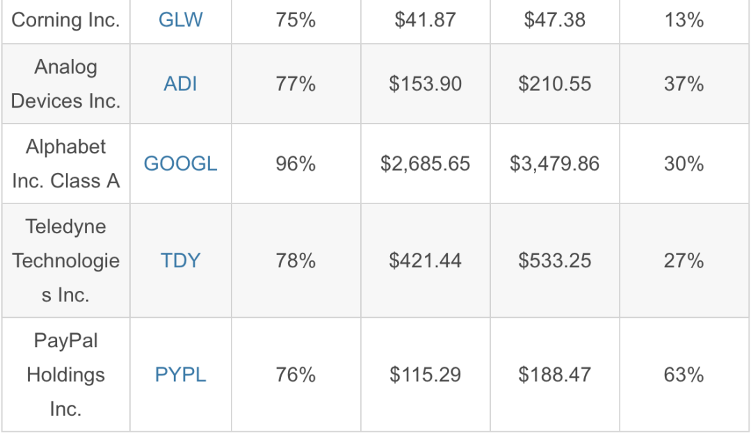Click the $188.47 target price cell
This screenshot has width=751, height=436.
[555, 375]
